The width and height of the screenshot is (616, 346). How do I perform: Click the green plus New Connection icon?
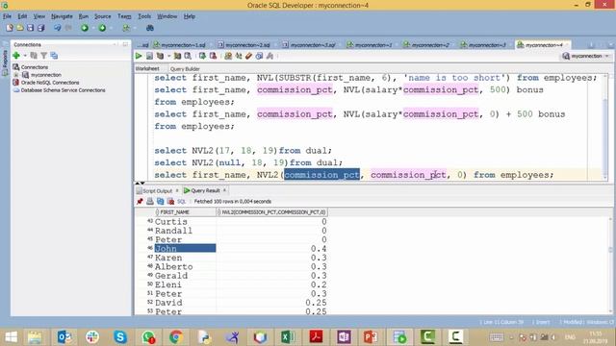click(x=16, y=56)
